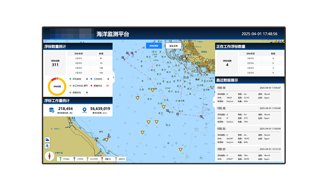Image resolution: width=327 pixels, height=196 pixels.
Task: Click the 自毁状态 gray legend entry
Action: click(78, 92)
